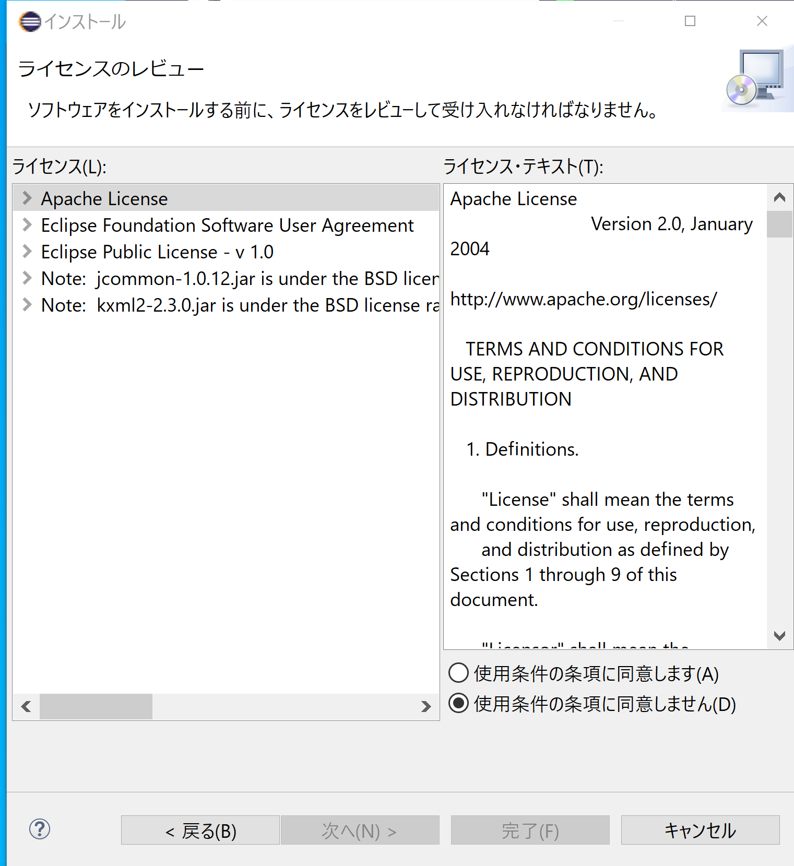Expand Eclipse Public License v 1.0 node
This screenshot has width=794, height=866.
point(27,252)
